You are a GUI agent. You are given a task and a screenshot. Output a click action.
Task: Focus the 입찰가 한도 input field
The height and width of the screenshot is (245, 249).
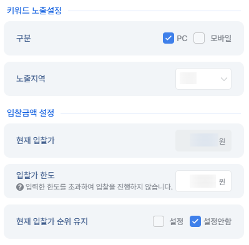coord(203,181)
